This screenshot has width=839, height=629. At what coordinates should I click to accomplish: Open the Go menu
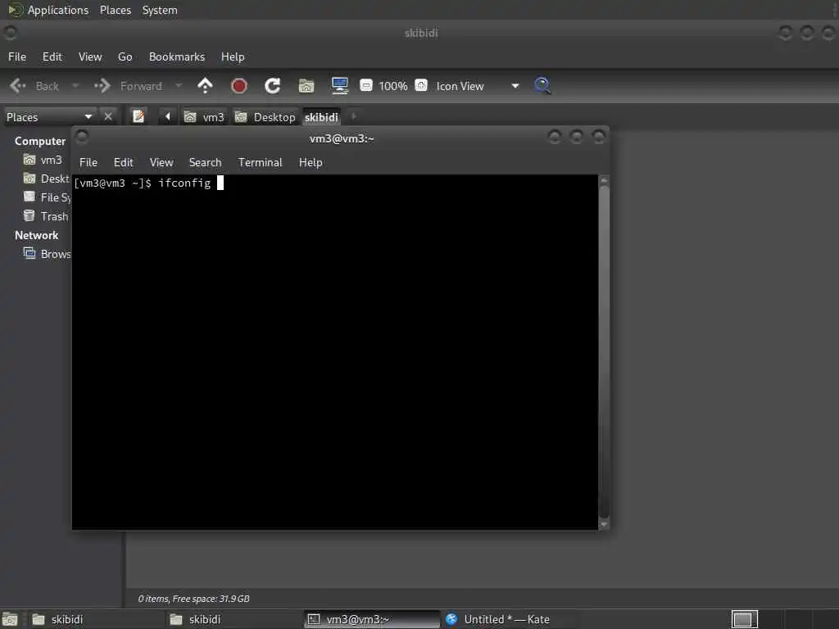coord(125,57)
